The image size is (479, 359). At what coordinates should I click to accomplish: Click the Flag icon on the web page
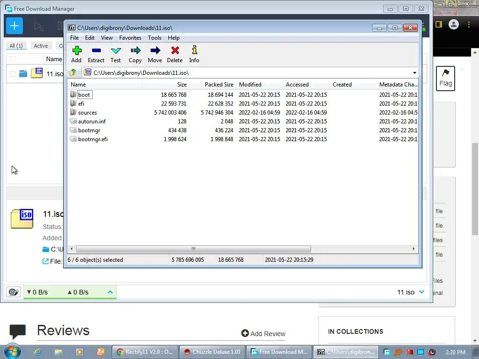[x=445, y=79]
